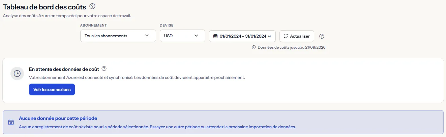The image size is (446, 137).
Task: Click the large clock icon in the waiting card
Action: pyautogui.click(x=17, y=74)
